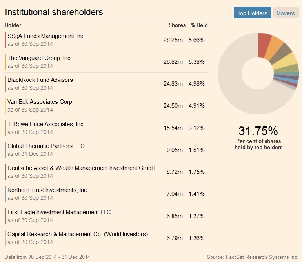Click the SSgA Funds Management, Inc. holder name
Screen dimensions: 302x262
[x=47, y=36]
